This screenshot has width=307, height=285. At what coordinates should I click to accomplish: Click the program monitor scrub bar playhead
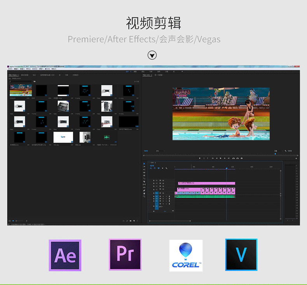click(275, 154)
